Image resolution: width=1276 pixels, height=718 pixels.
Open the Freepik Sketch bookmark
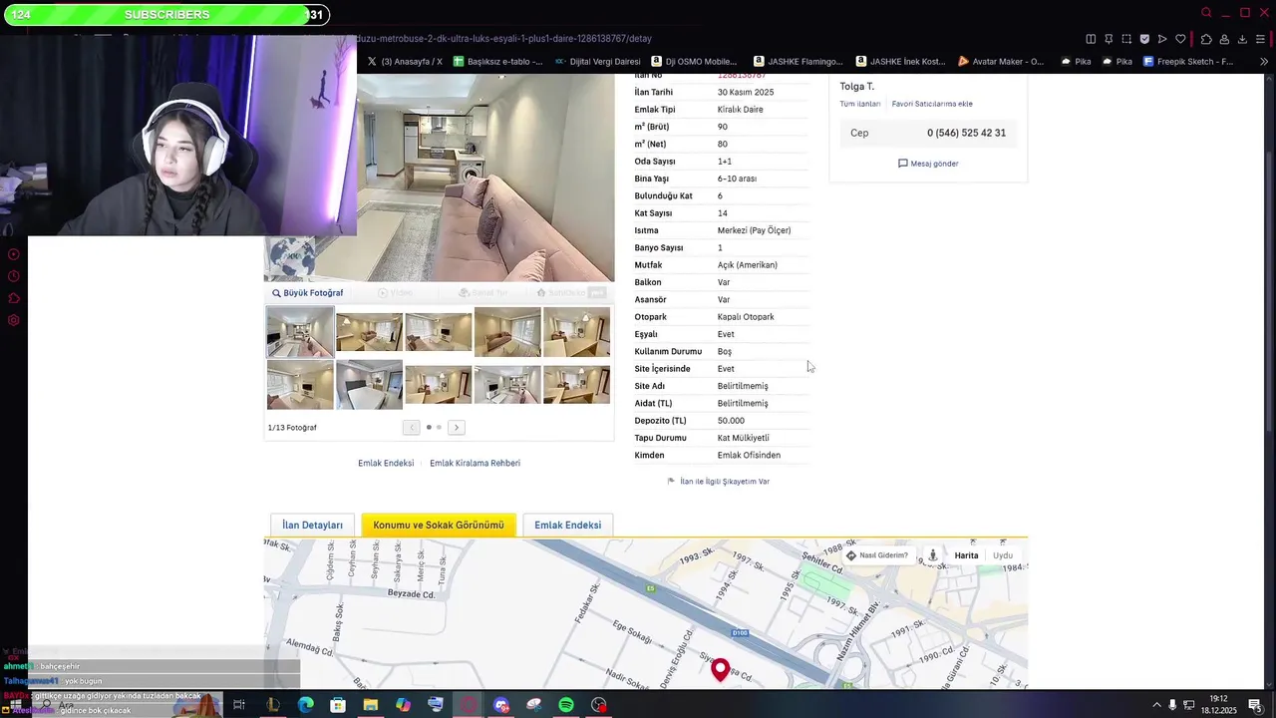1188,61
